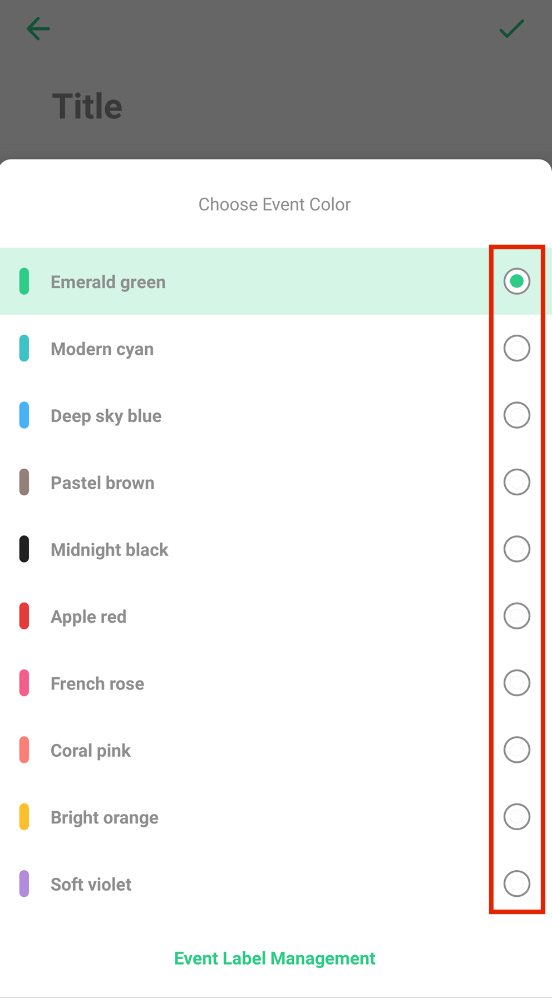
Task: Open Event Label Management
Action: point(275,958)
